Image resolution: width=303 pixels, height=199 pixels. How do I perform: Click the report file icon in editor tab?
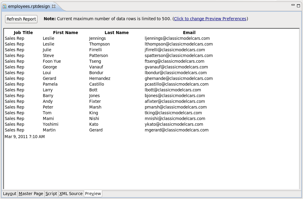5,6
